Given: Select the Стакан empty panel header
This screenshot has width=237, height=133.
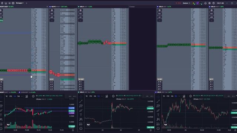Looking at the screenshot, I should 132,7.
